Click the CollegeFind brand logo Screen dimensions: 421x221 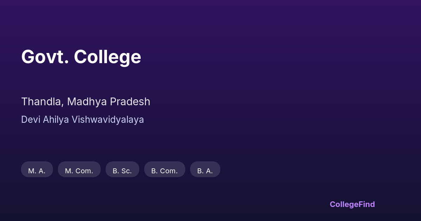(352, 204)
